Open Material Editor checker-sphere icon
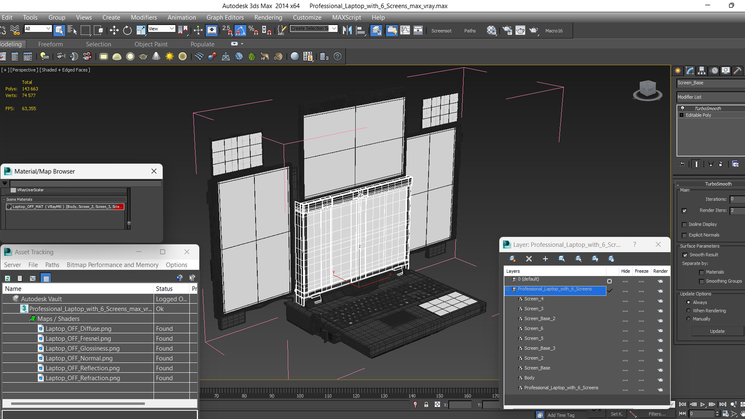 click(x=492, y=30)
